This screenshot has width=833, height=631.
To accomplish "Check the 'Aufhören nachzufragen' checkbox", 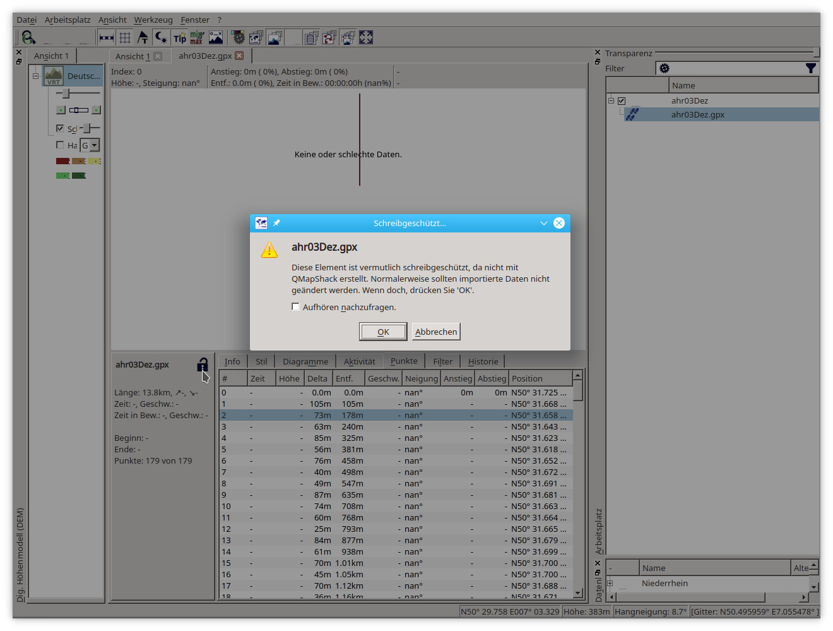I will point(295,306).
